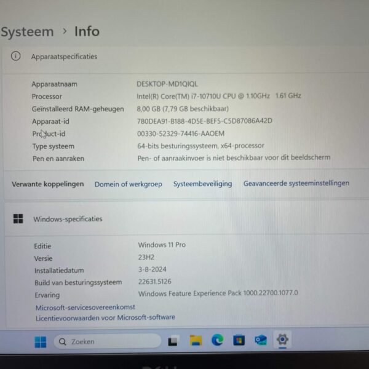Image resolution: width=369 pixels, height=369 pixels.
Task: Open Geavanceerde systeeminstellingen link
Action: tap(296, 183)
